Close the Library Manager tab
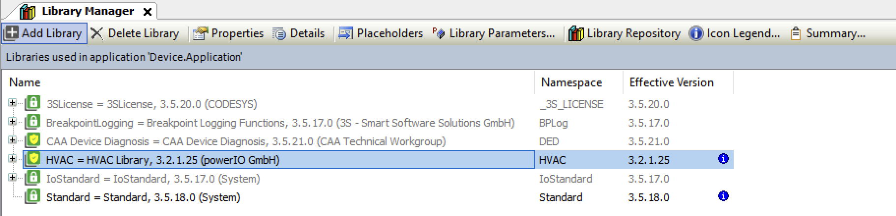Screen dimensions: 896x216 [147, 12]
